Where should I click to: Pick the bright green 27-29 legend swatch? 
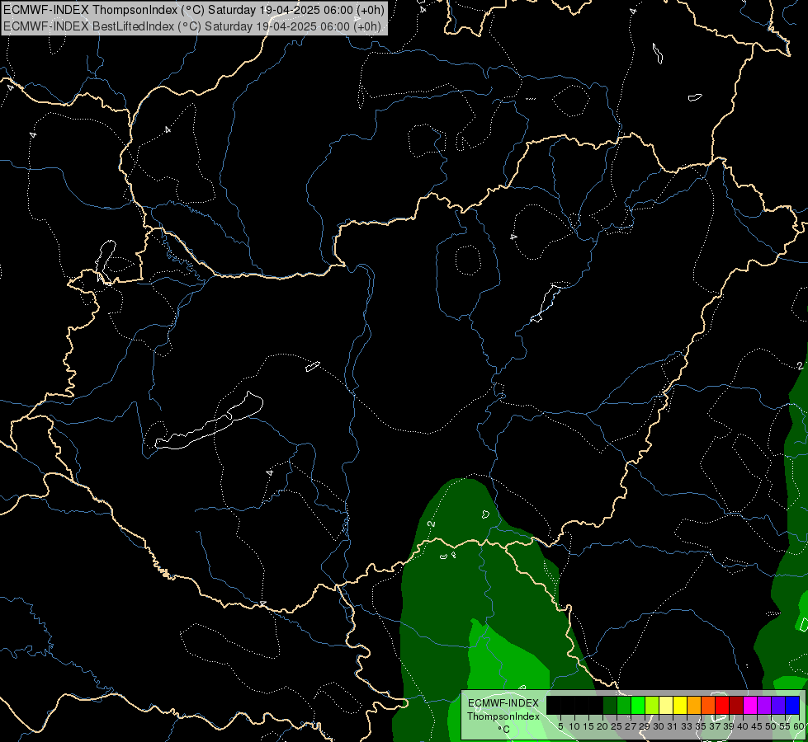coord(638,705)
